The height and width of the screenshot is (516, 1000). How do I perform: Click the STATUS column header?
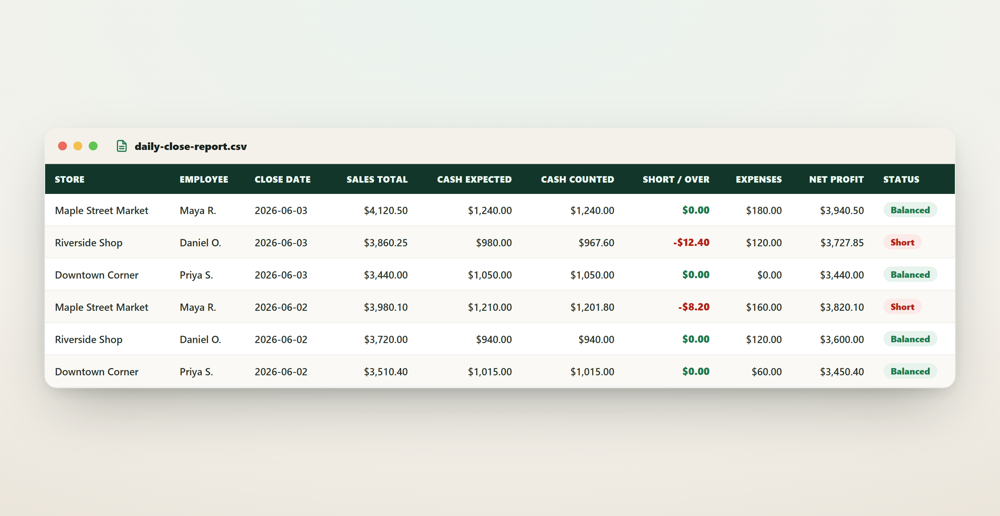click(x=901, y=179)
